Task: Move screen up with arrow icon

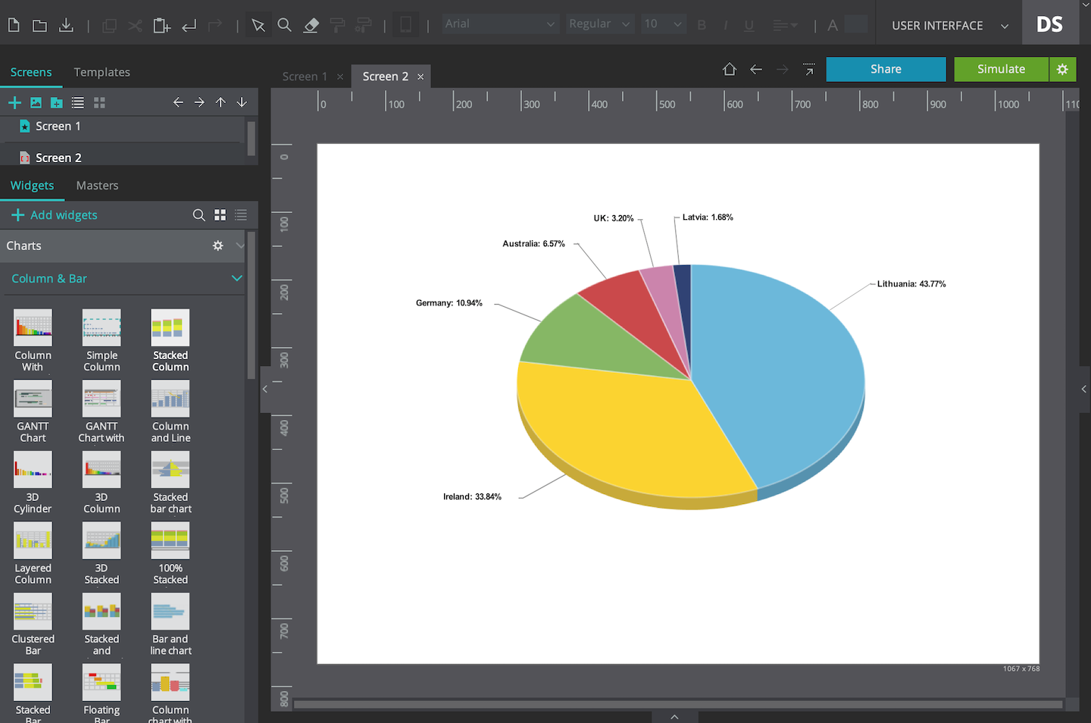Action: 220,102
